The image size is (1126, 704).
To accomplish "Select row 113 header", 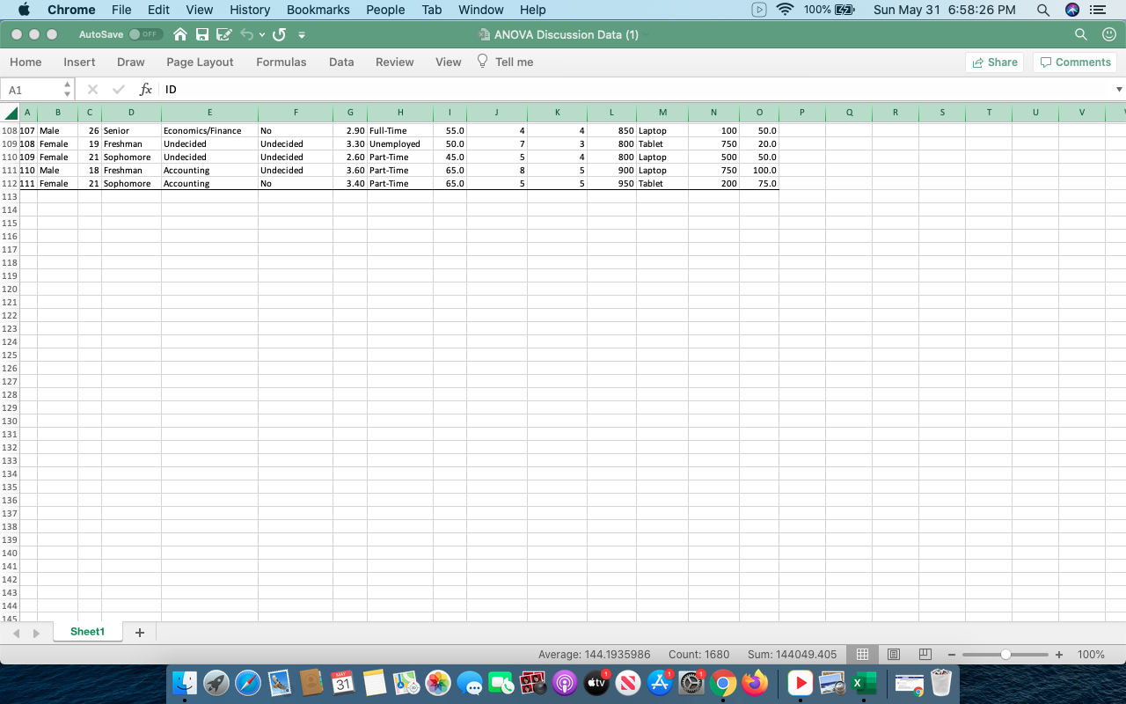I will point(10,197).
